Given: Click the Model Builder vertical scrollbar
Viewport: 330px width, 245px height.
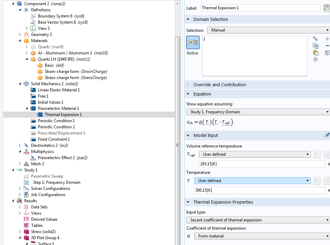Looking at the screenshot, I should click(177, 126).
